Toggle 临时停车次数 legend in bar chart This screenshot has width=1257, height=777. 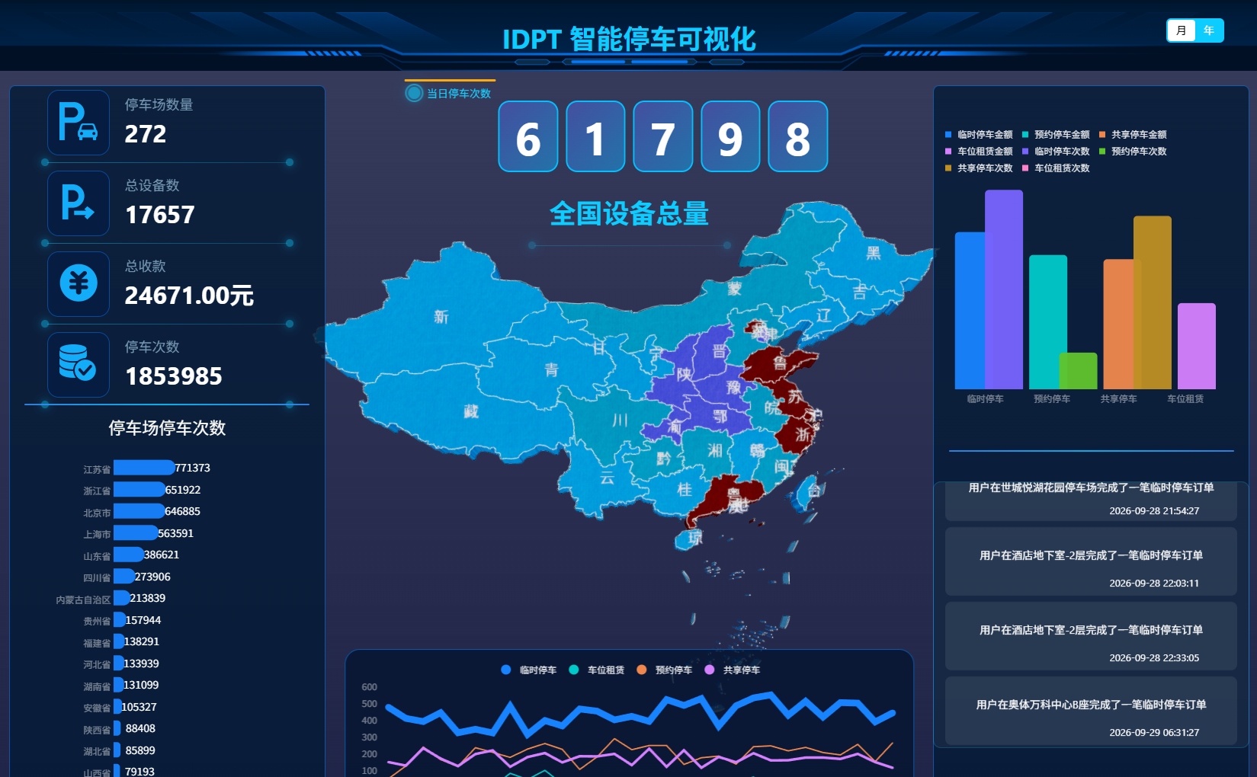pos(1056,152)
